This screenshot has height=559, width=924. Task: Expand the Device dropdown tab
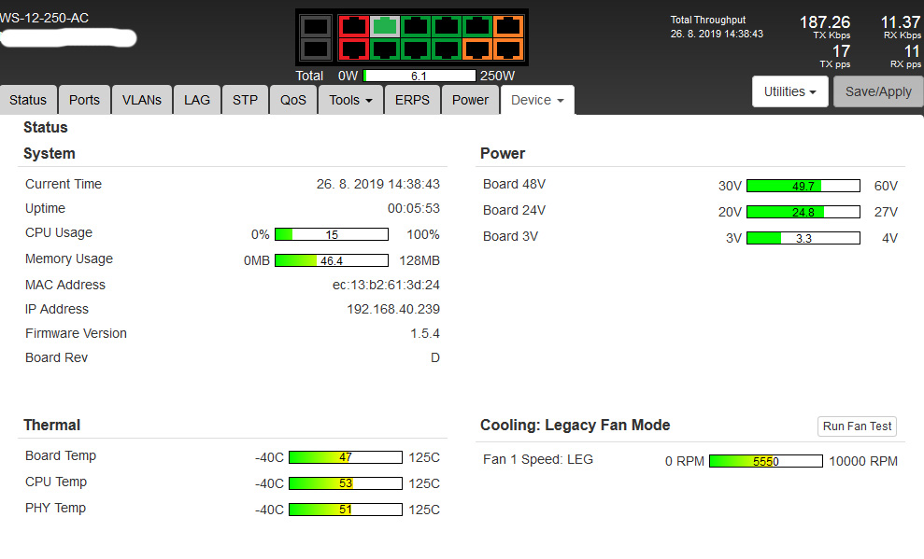pyautogui.click(x=537, y=100)
